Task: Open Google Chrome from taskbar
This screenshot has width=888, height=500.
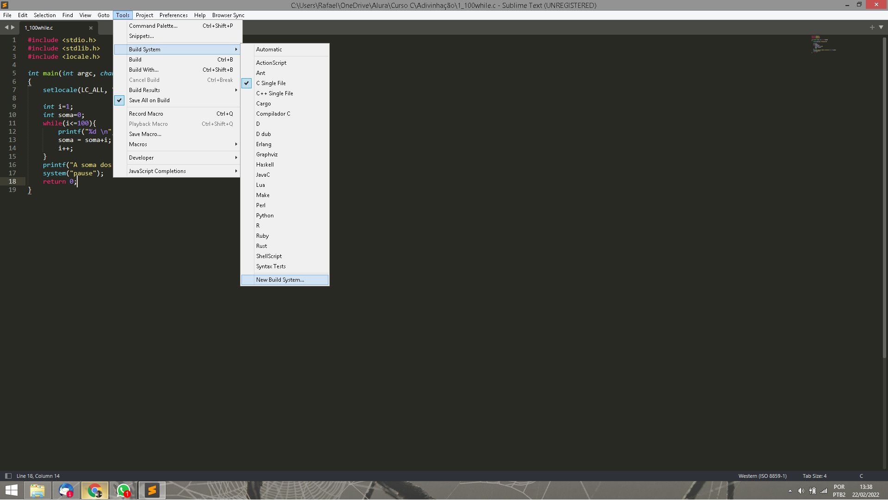Action: coord(95,491)
